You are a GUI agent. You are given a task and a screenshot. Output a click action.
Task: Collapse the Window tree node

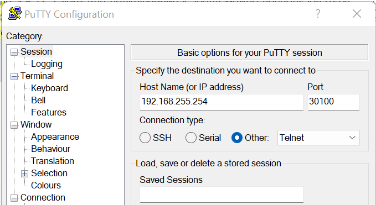coord(14,125)
